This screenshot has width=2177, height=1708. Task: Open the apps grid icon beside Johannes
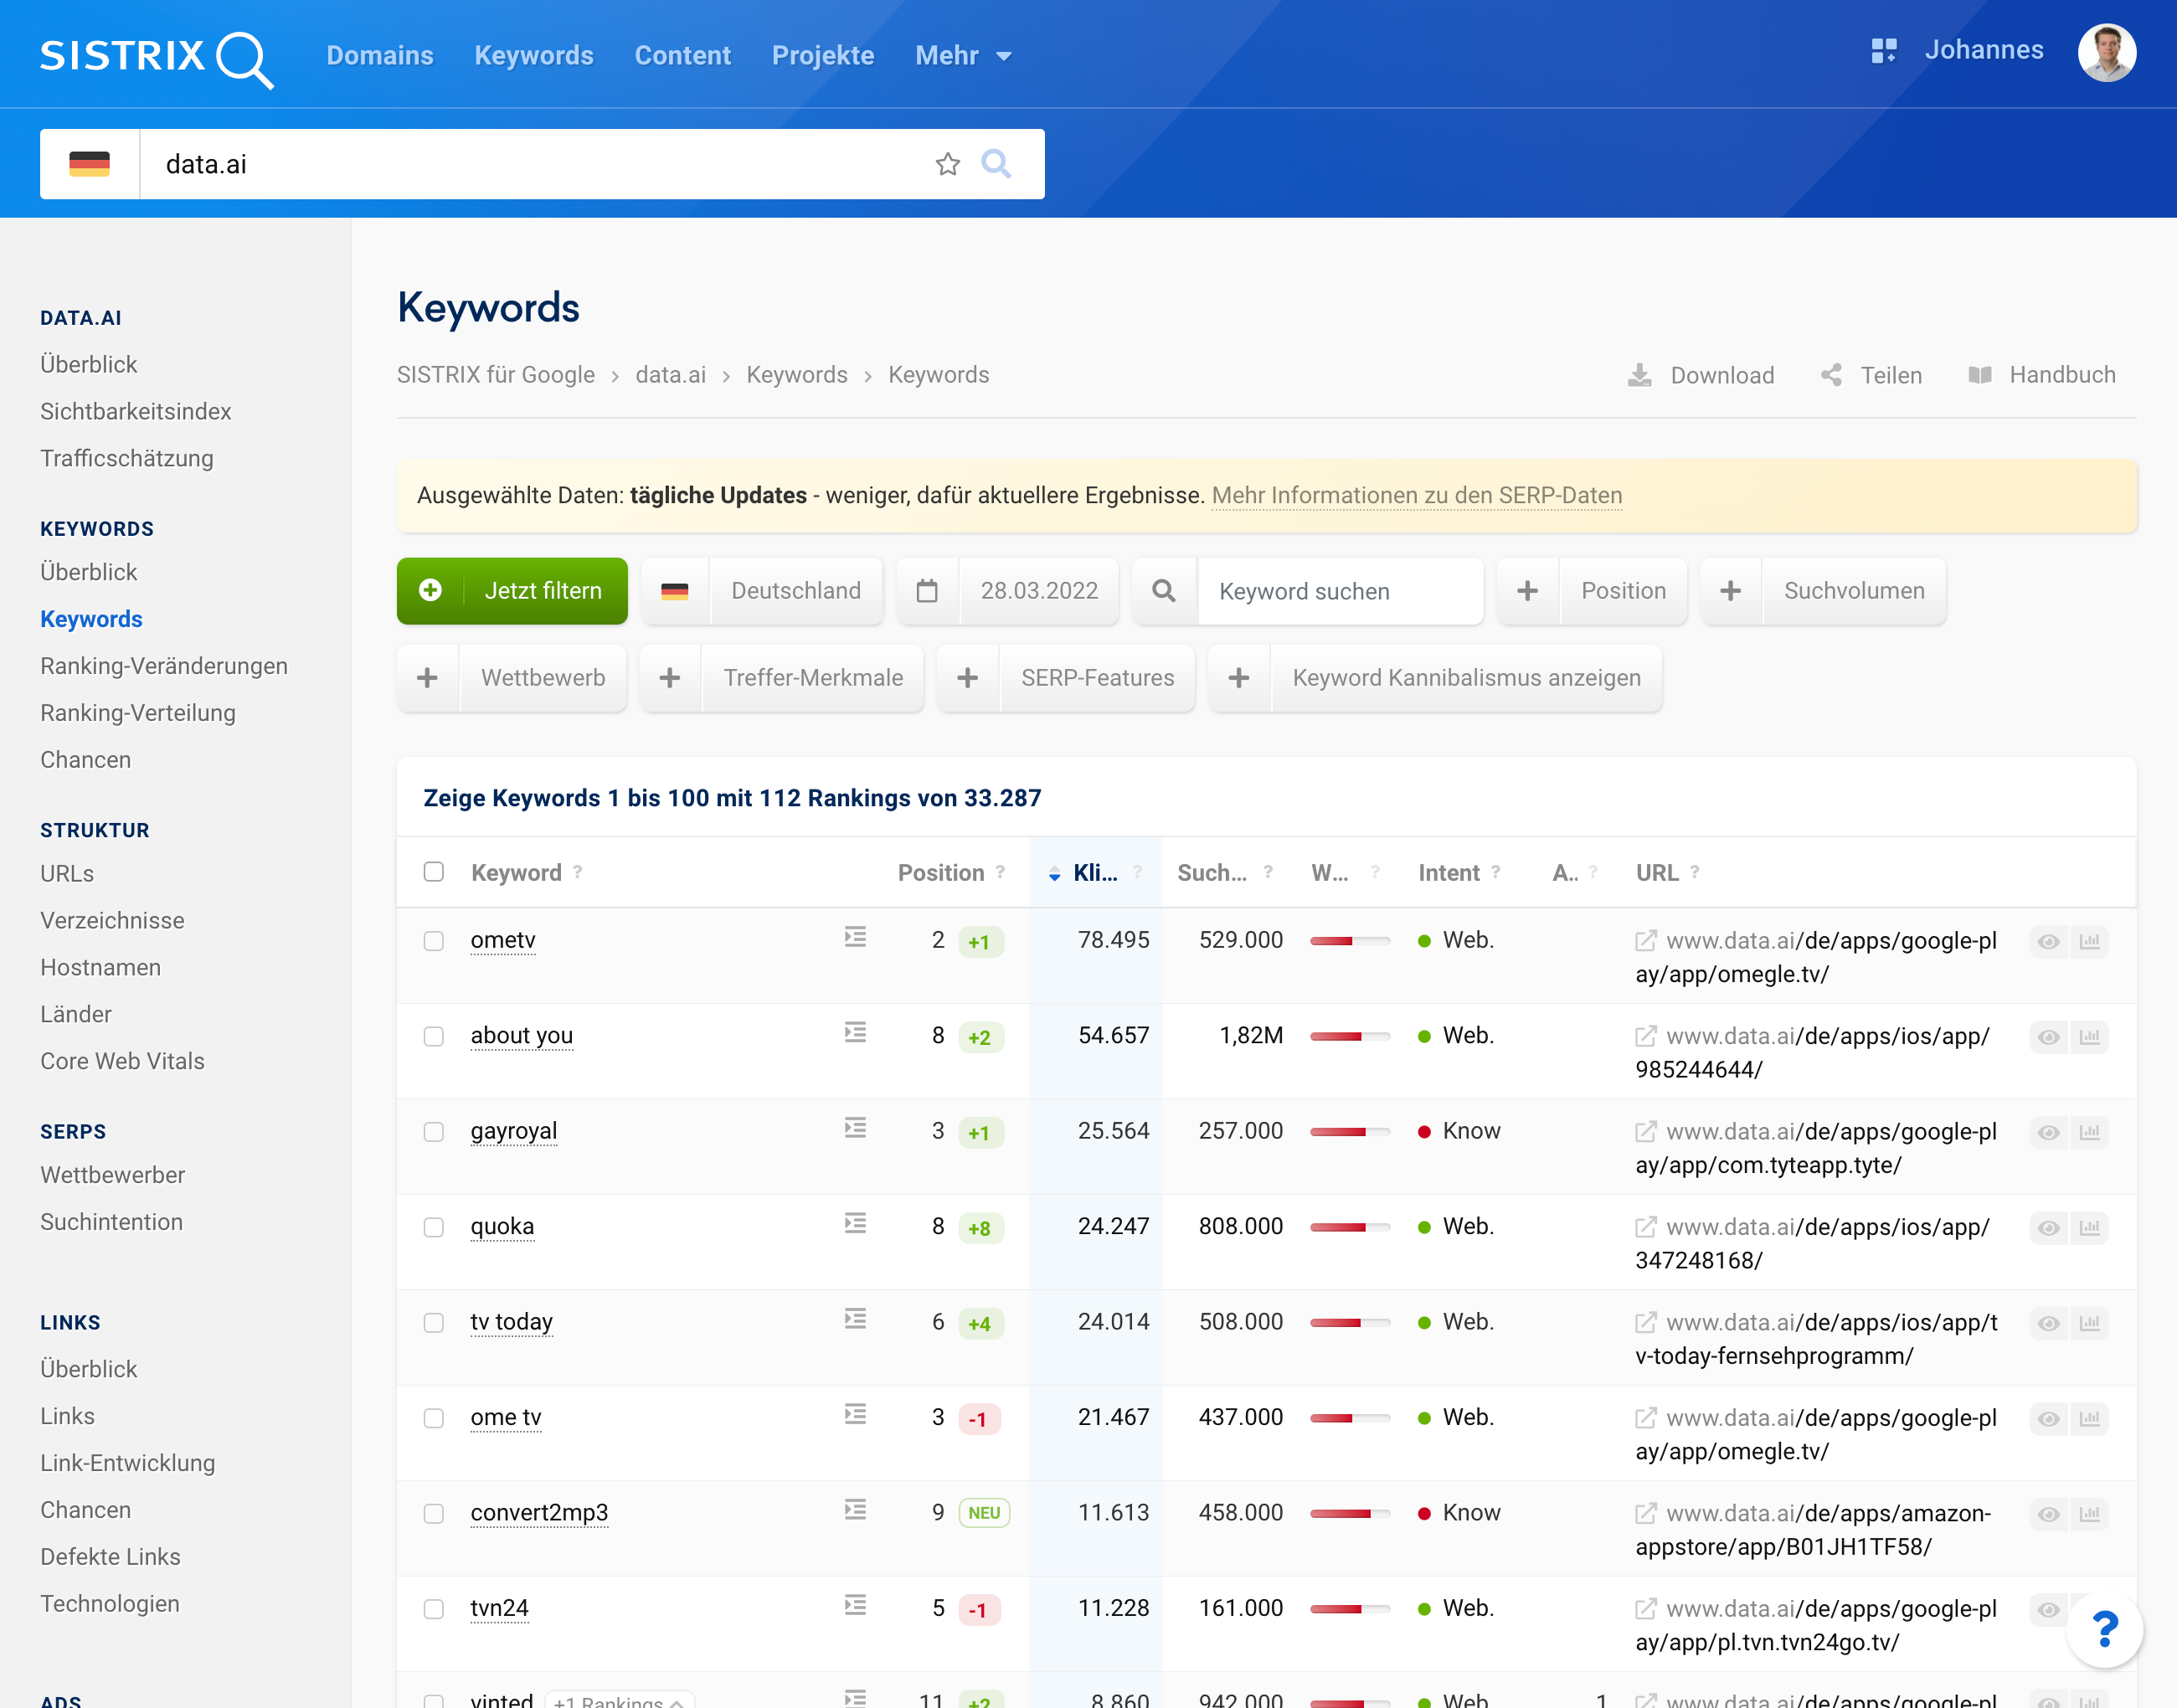click(1883, 51)
